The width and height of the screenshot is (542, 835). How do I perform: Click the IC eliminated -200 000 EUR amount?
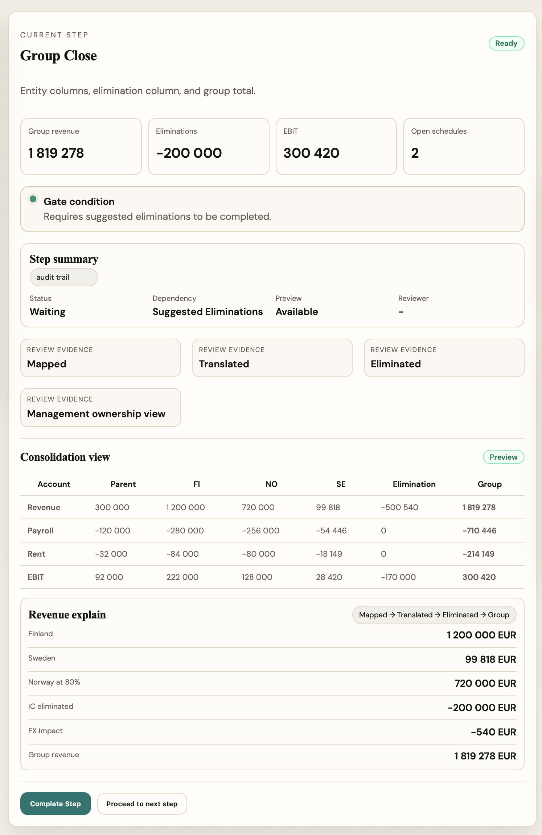(482, 708)
